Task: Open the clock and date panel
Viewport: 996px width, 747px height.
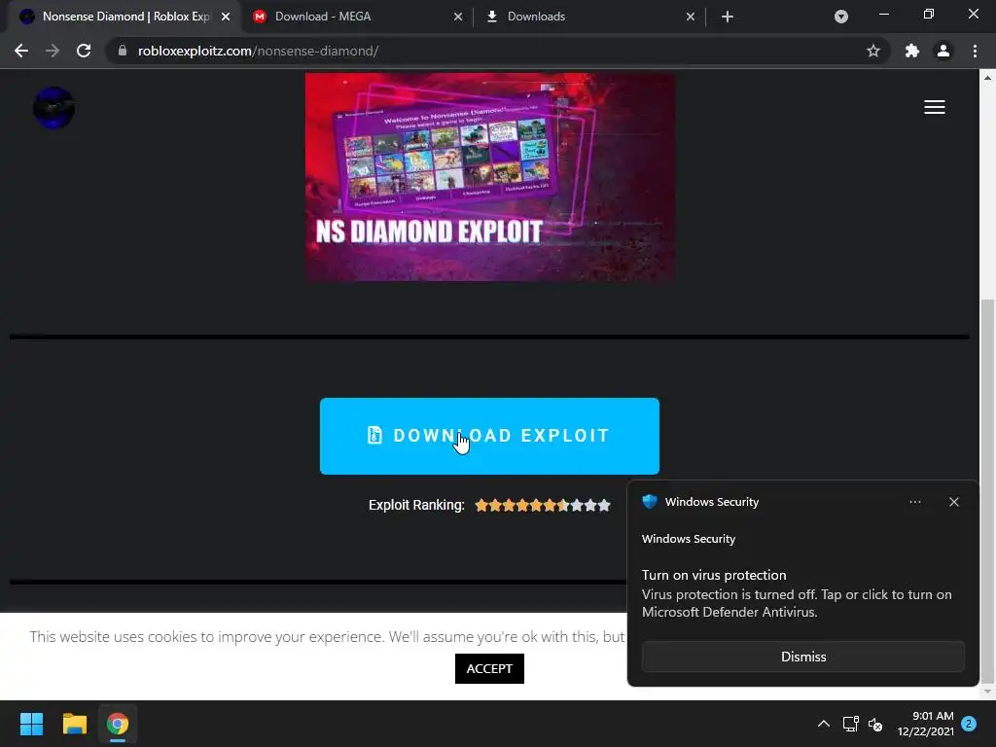Action: pyautogui.click(x=926, y=724)
